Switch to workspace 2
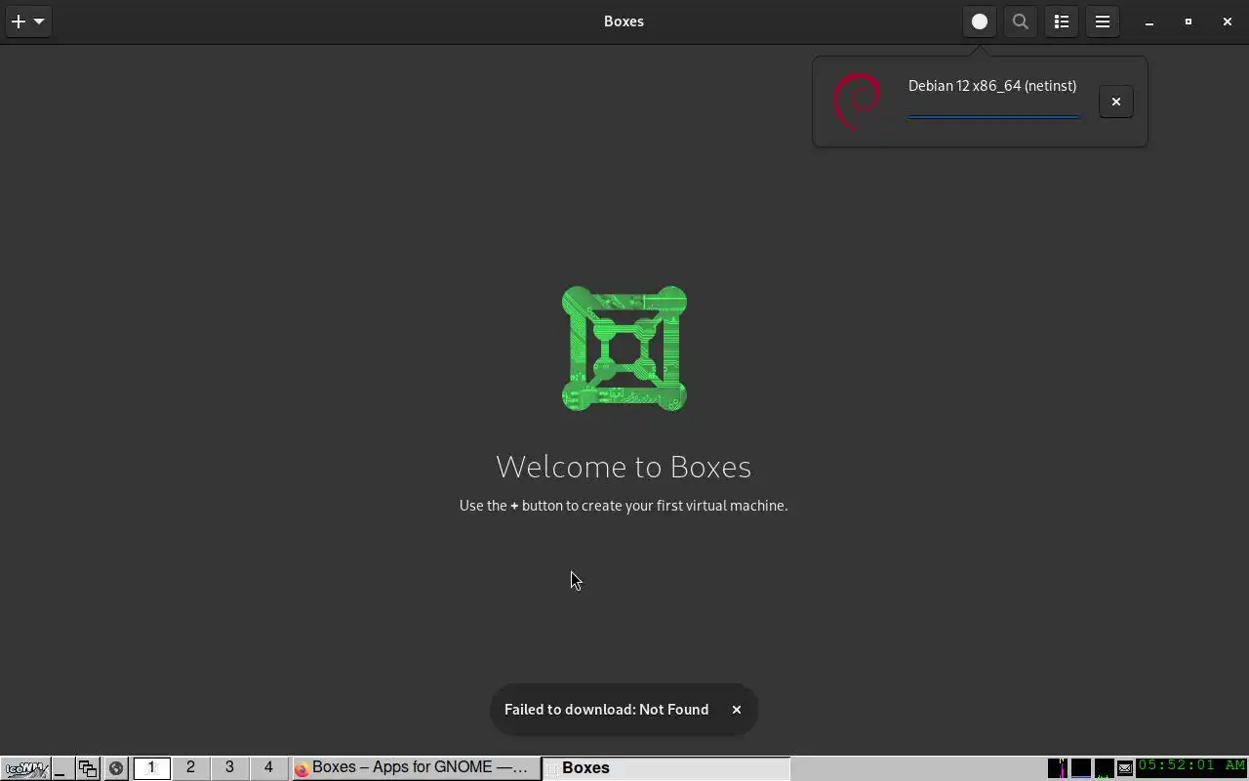 (190, 768)
